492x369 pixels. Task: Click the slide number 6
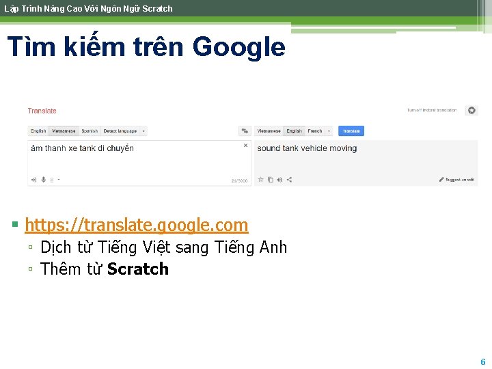[x=483, y=361]
